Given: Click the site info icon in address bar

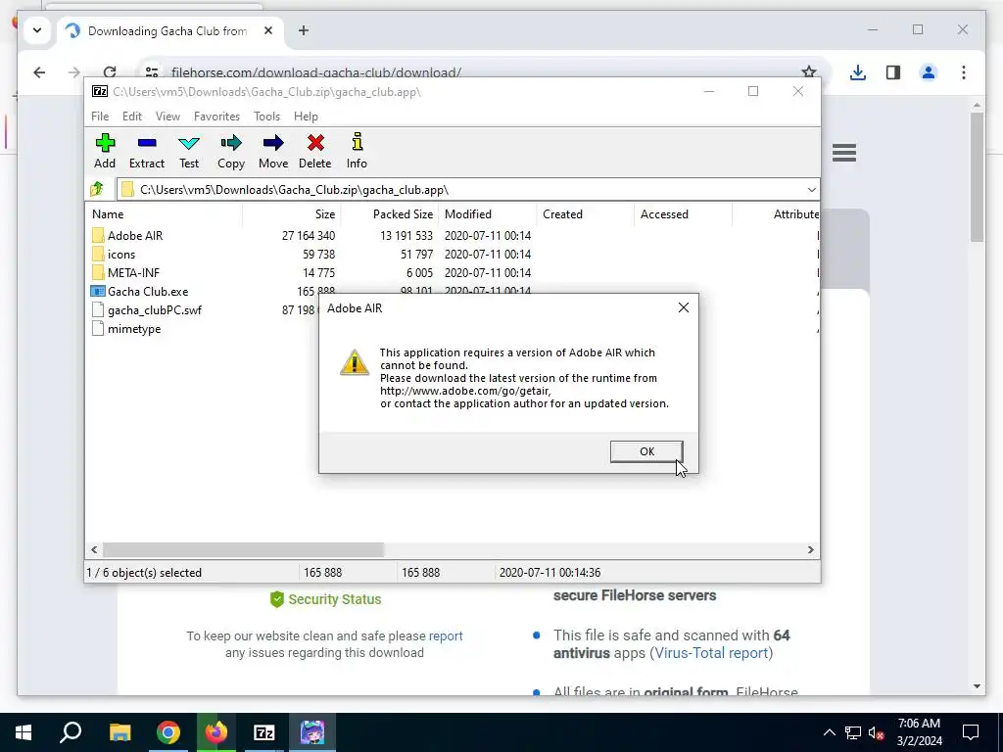Looking at the screenshot, I should 151,72.
